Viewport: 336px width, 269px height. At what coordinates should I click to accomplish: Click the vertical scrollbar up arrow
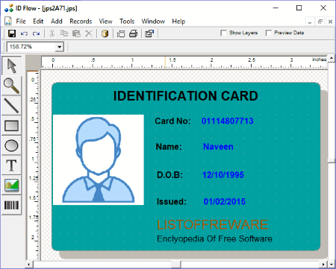332,58
